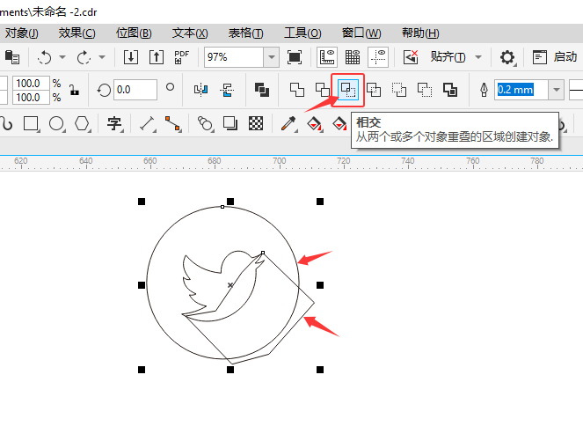Toggle the Show rulers button

[327, 57]
